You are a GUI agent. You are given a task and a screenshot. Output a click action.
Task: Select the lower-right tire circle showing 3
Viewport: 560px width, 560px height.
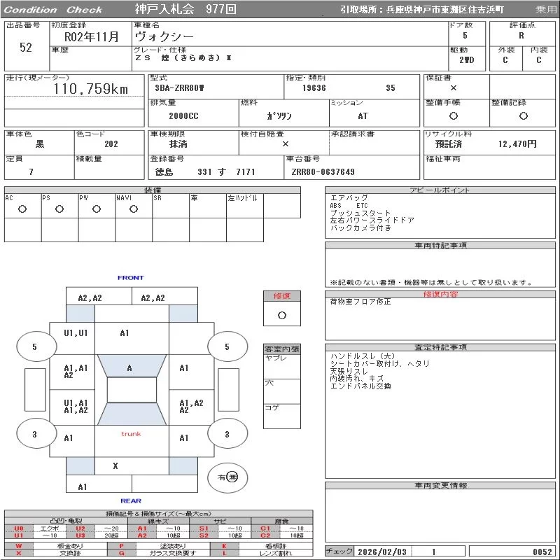(227, 435)
